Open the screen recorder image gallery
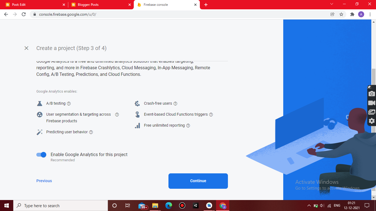 372,112
